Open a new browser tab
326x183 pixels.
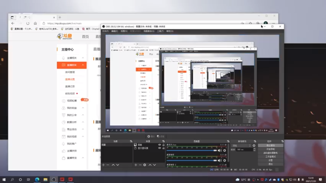click(60, 17)
